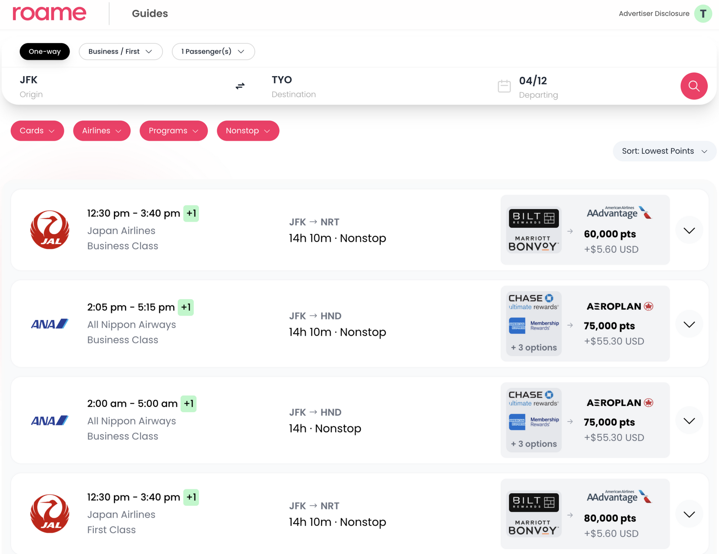Click the Aeroplan logo on second result
This screenshot has height=554, width=719.
pyautogui.click(x=619, y=306)
